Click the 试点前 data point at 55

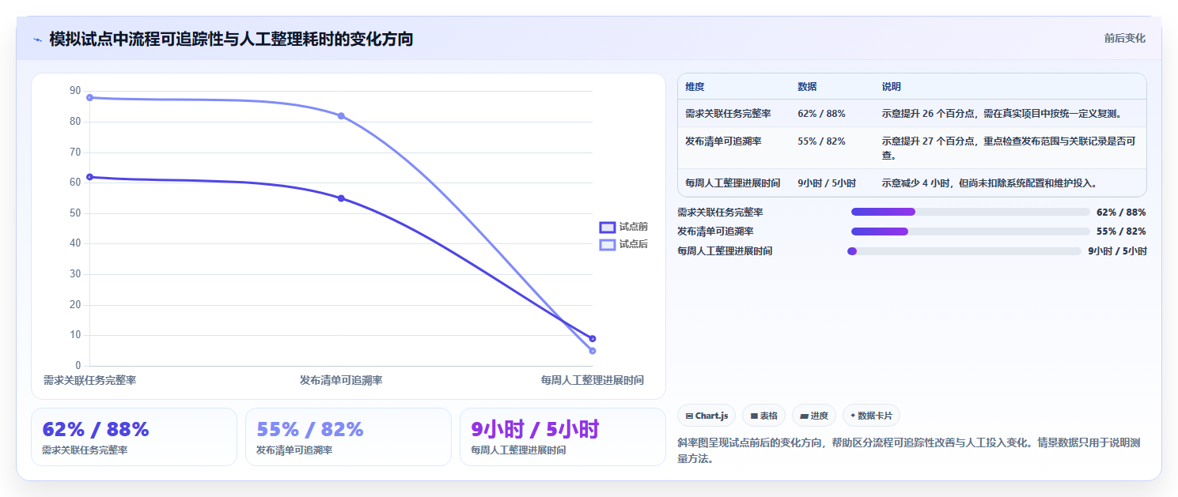(341, 198)
